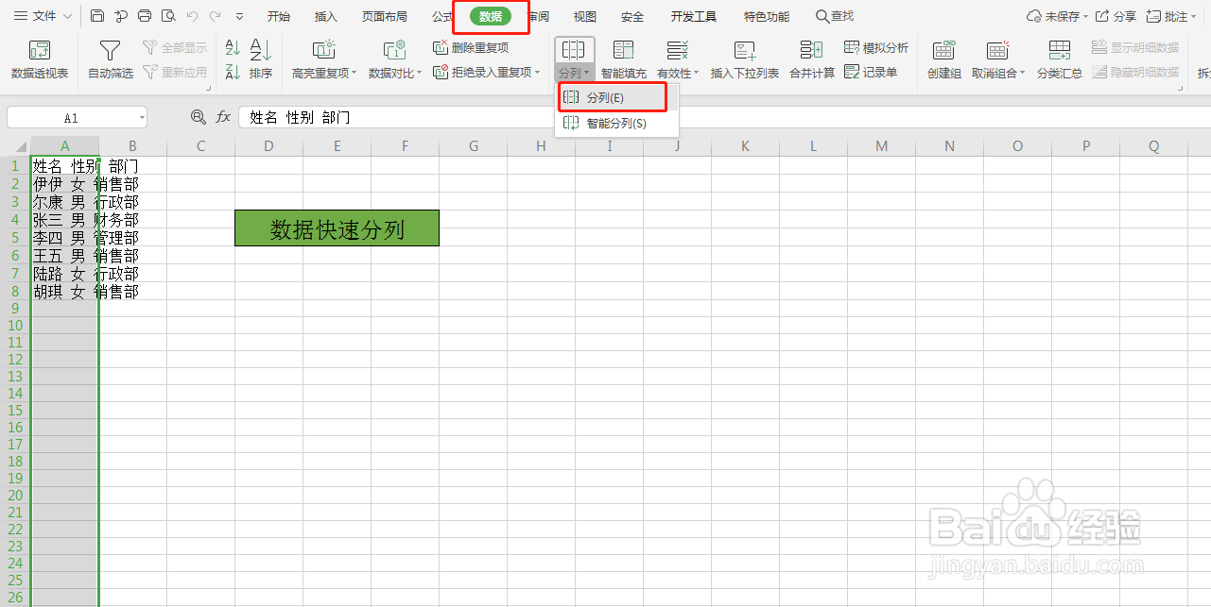Screen dimensions: 1211x607
Task: Click the Name Box showing A1
Action: 72,118
